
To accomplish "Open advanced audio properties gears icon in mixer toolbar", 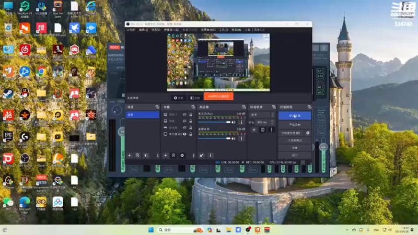I will (x=202, y=155).
